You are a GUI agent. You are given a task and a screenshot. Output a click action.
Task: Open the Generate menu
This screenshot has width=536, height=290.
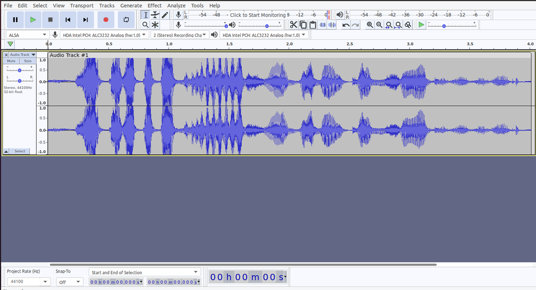[131, 5]
